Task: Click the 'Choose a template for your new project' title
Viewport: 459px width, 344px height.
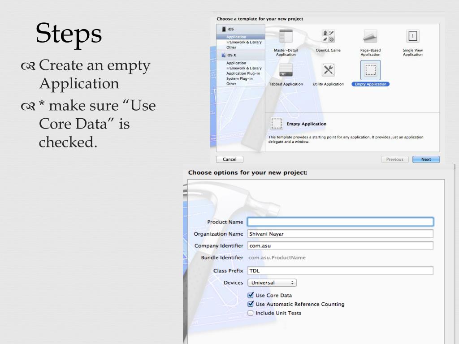Action: (x=260, y=19)
